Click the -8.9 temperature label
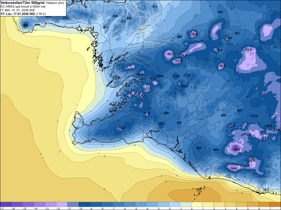Image resolution: width=281 pixels, height=210 pixels. 220,12
